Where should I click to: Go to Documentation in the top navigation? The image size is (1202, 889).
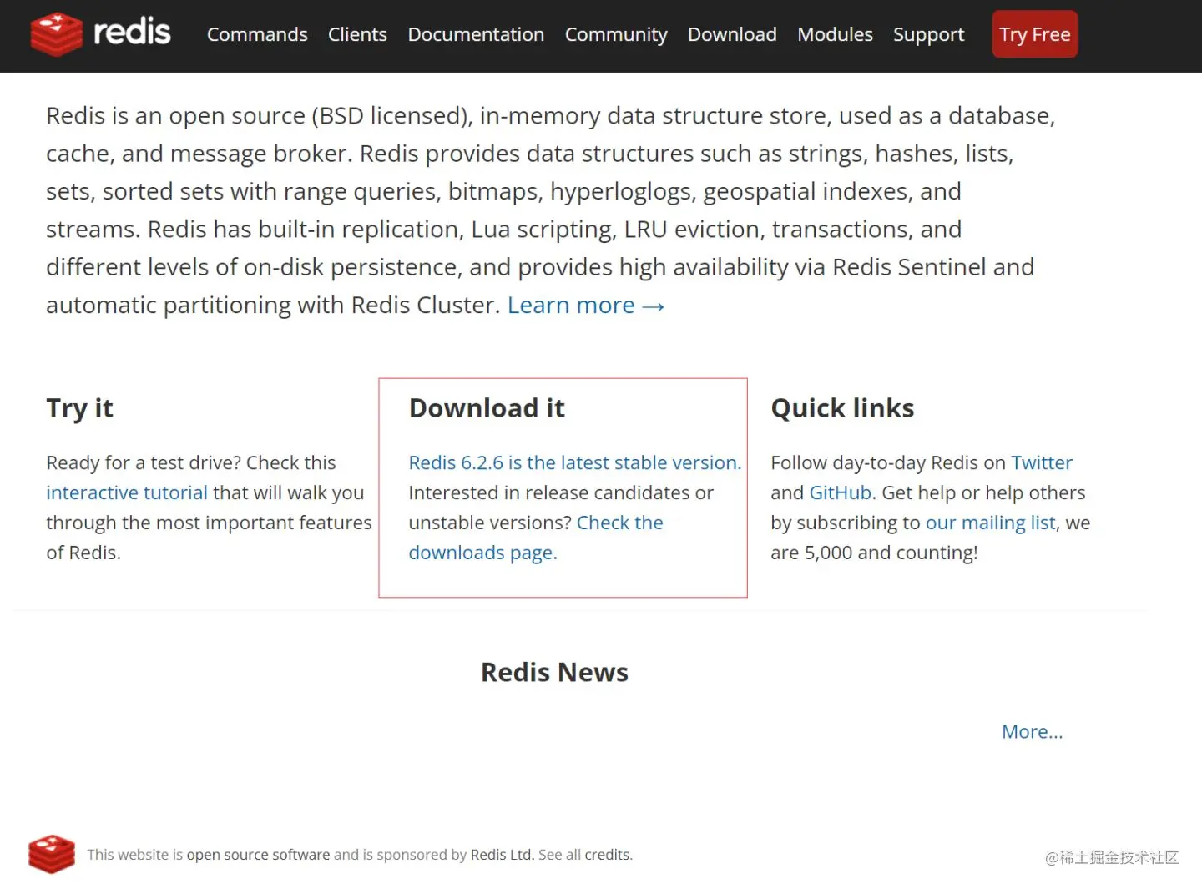click(x=476, y=34)
